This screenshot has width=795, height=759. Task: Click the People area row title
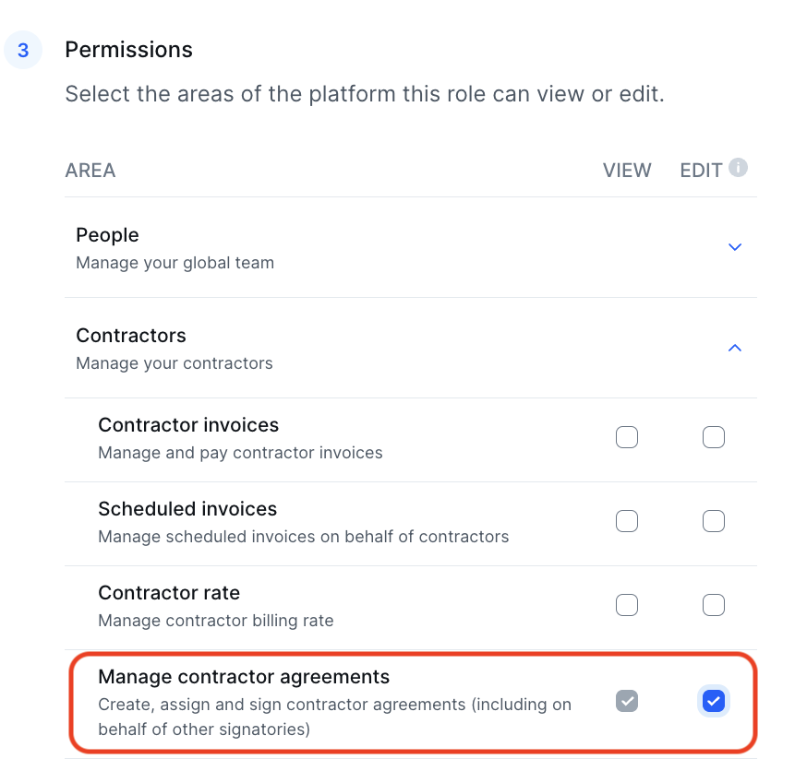point(107,235)
